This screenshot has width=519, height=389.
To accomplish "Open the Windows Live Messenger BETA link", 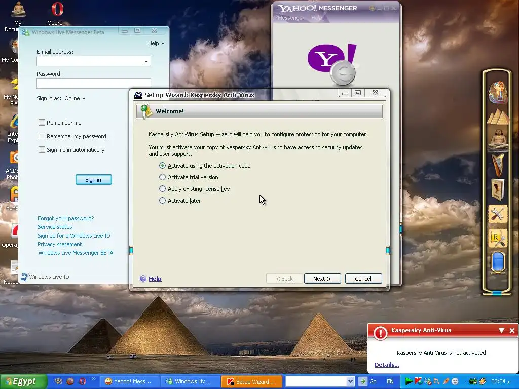I will [76, 253].
